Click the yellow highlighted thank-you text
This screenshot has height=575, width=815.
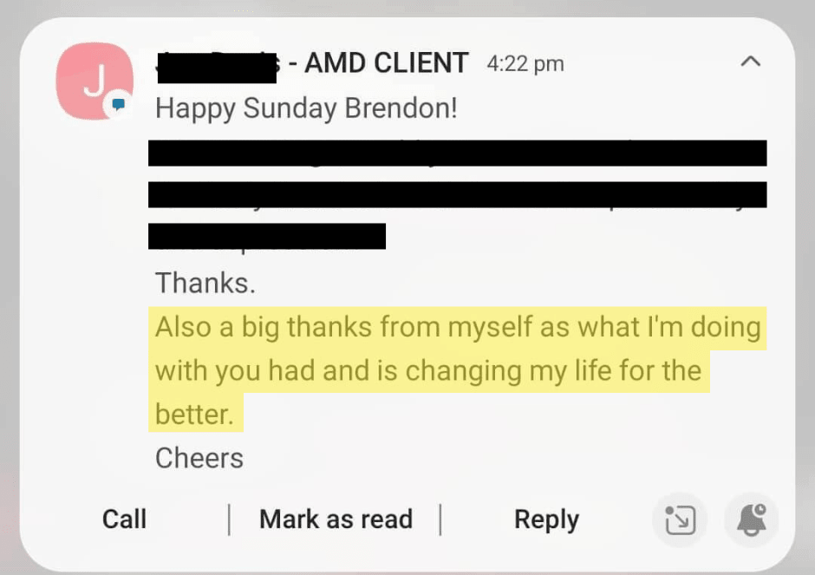(x=458, y=370)
